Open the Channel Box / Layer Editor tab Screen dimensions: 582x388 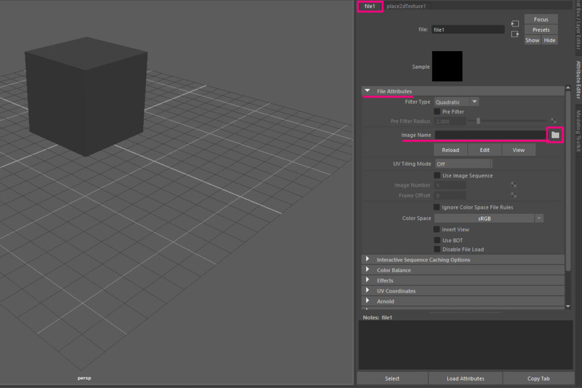[x=578, y=26]
